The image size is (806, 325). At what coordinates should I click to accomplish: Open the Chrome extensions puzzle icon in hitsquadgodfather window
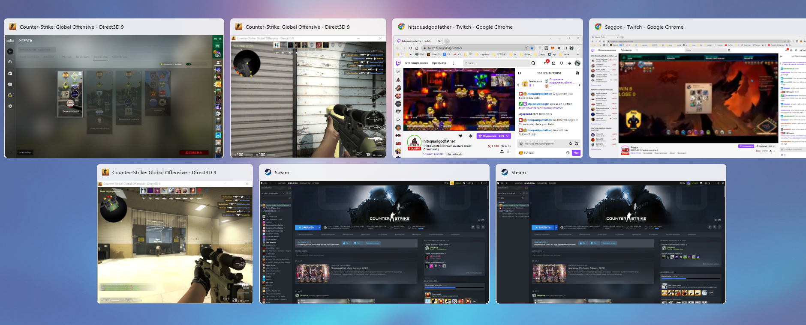[559, 48]
